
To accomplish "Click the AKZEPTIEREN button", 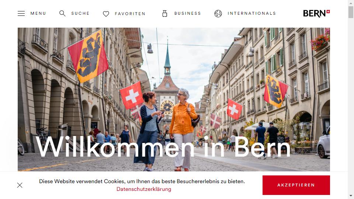I will [x=296, y=185].
